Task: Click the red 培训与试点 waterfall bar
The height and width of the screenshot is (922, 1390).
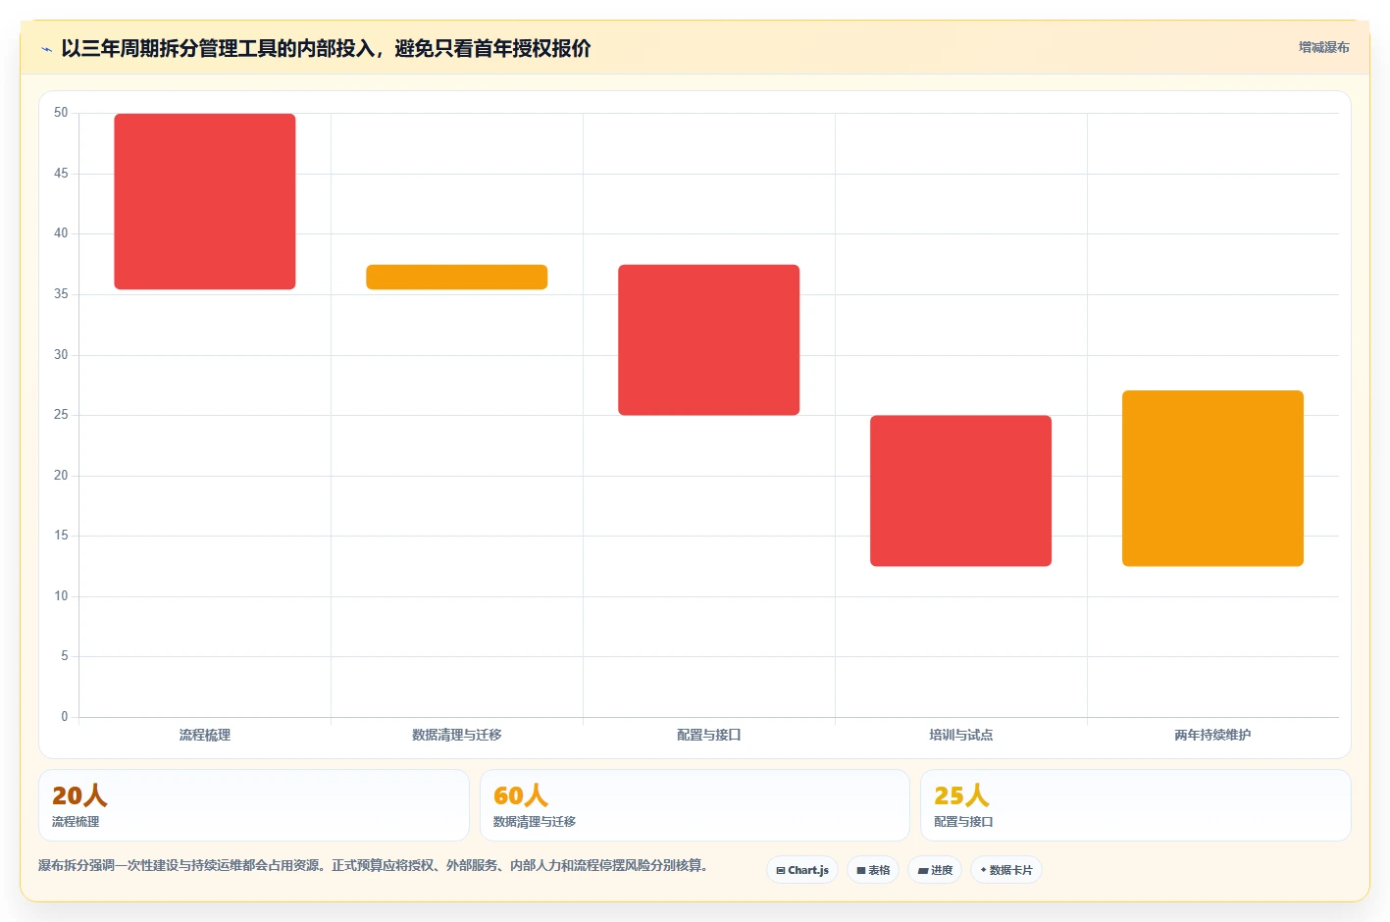Action: pos(961,490)
